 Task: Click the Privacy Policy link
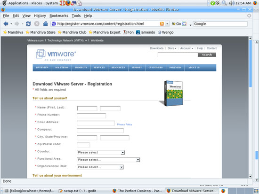[124, 124]
